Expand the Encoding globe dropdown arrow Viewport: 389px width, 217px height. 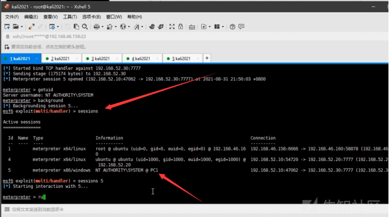tap(129, 27)
